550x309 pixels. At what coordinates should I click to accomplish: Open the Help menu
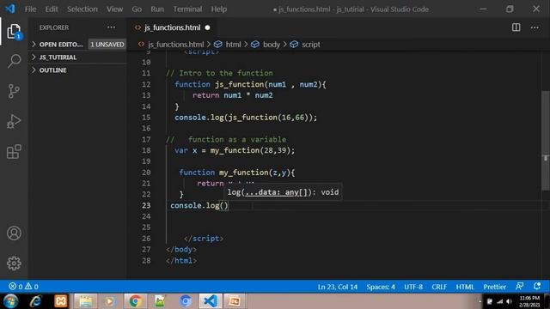coord(219,9)
